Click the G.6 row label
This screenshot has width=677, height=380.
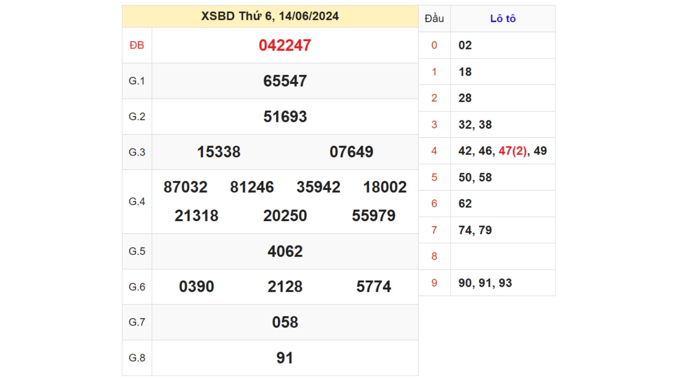point(137,287)
